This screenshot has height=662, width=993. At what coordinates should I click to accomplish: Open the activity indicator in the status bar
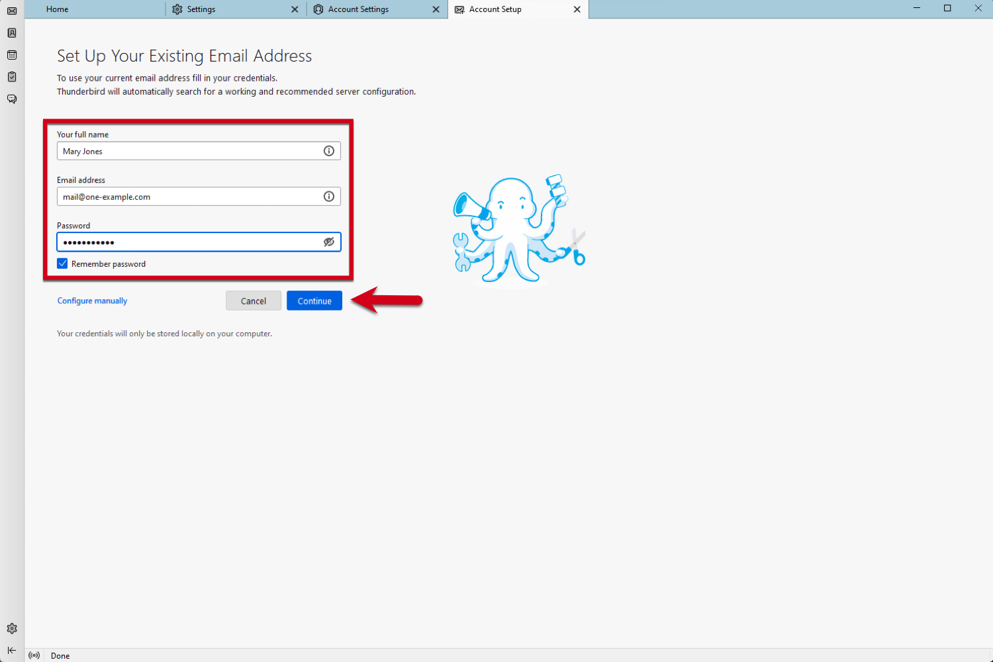34,655
